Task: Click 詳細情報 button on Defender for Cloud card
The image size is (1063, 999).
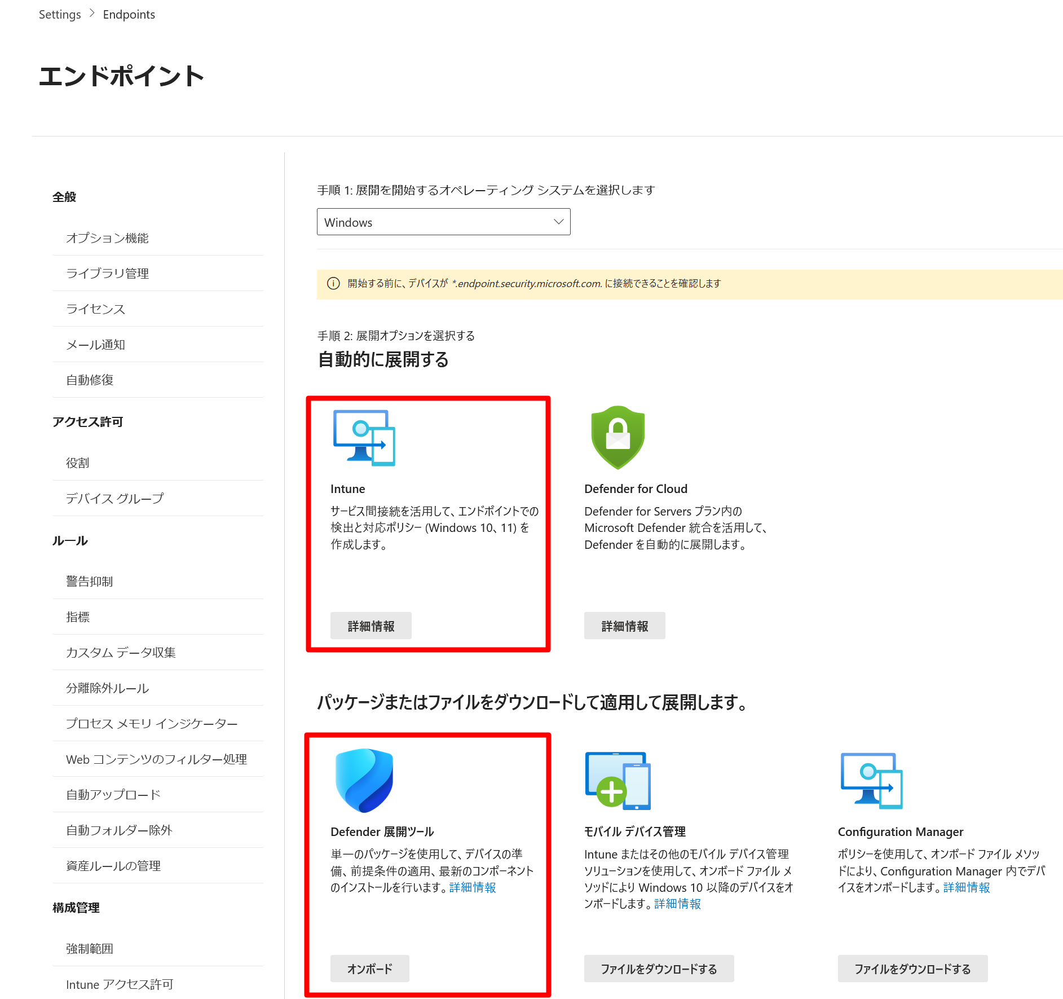Action: (625, 626)
